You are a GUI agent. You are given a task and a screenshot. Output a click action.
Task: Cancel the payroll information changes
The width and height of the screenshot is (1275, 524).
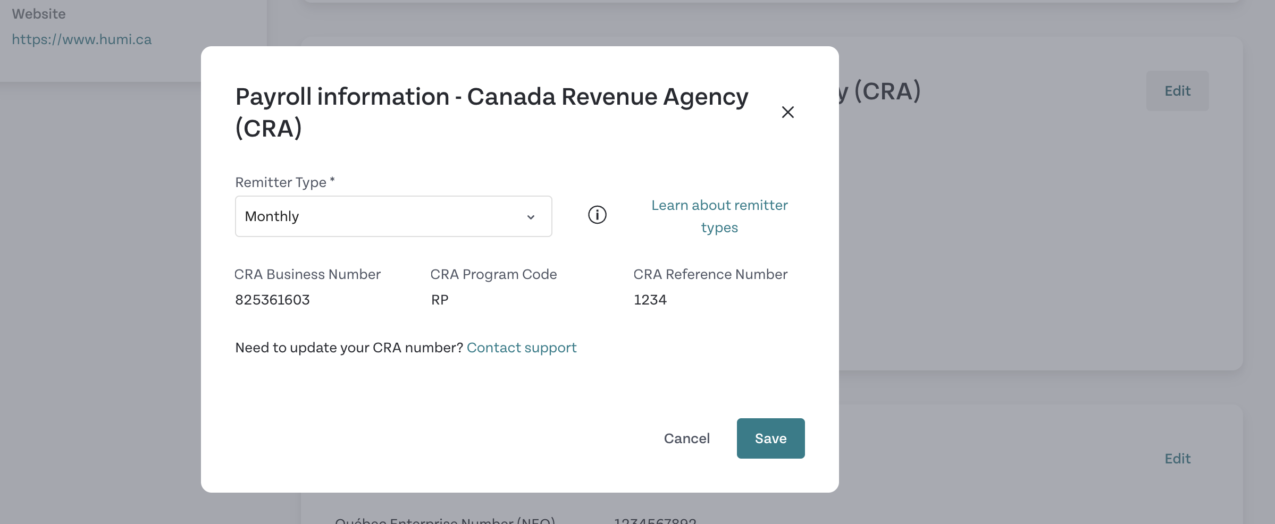coord(686,438)
